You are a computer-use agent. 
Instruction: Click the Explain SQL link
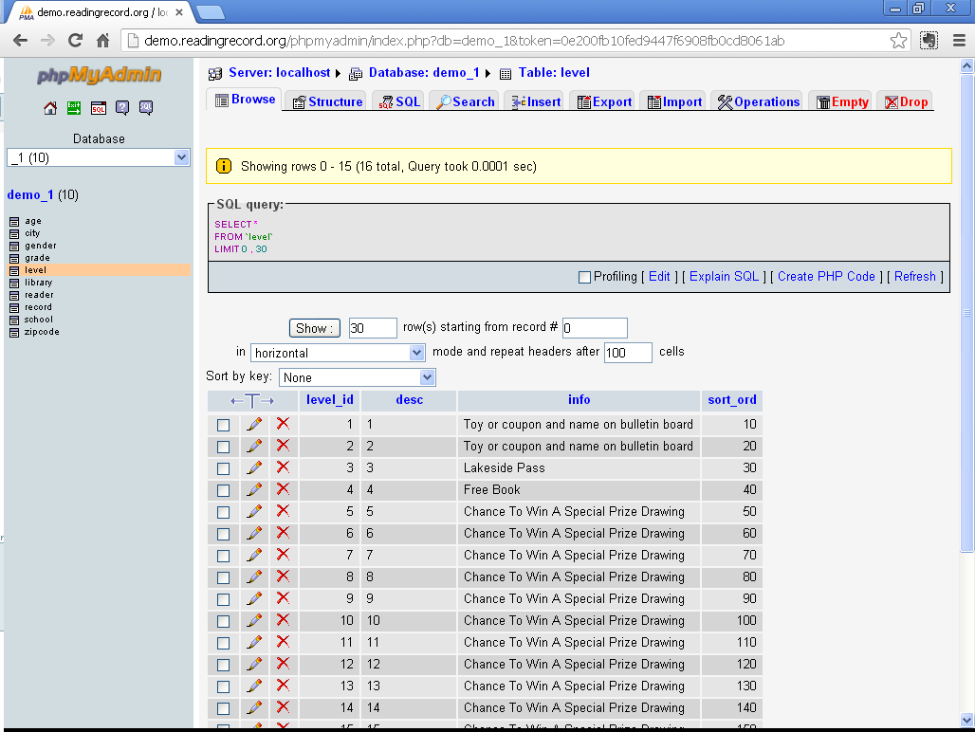tap(724, 277)
